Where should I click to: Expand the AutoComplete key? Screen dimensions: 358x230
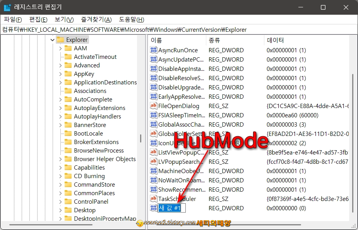[x=60, y=100]
